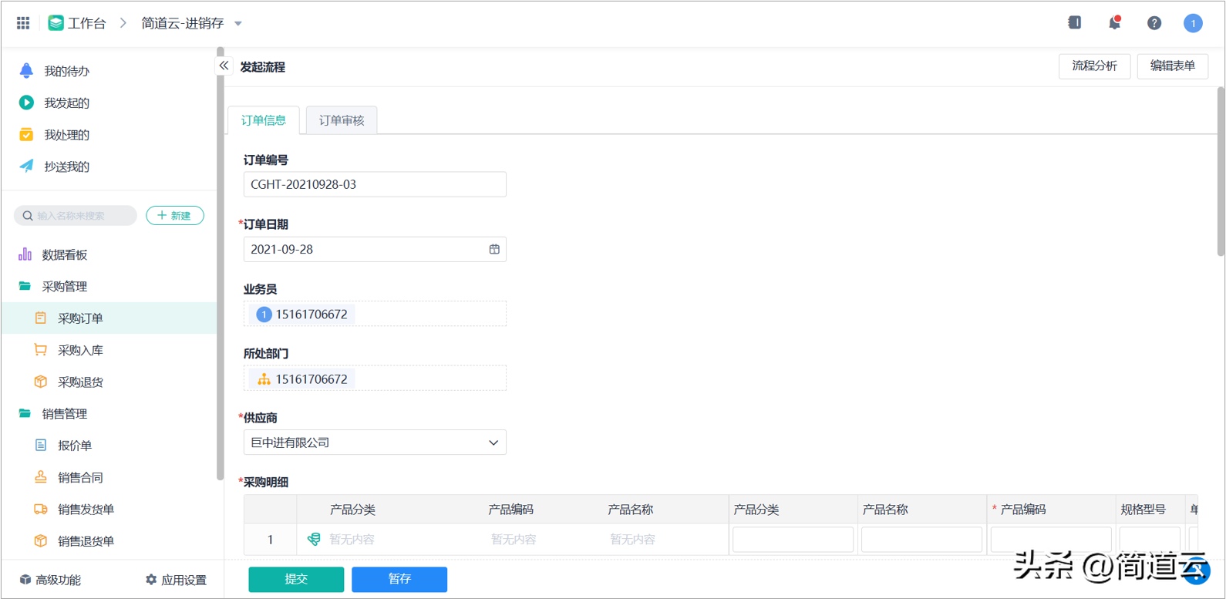The width and height of the screenshot is (1226, 599).
Task: Click 产品名称 input in row 1
Action: pos(921,540)
